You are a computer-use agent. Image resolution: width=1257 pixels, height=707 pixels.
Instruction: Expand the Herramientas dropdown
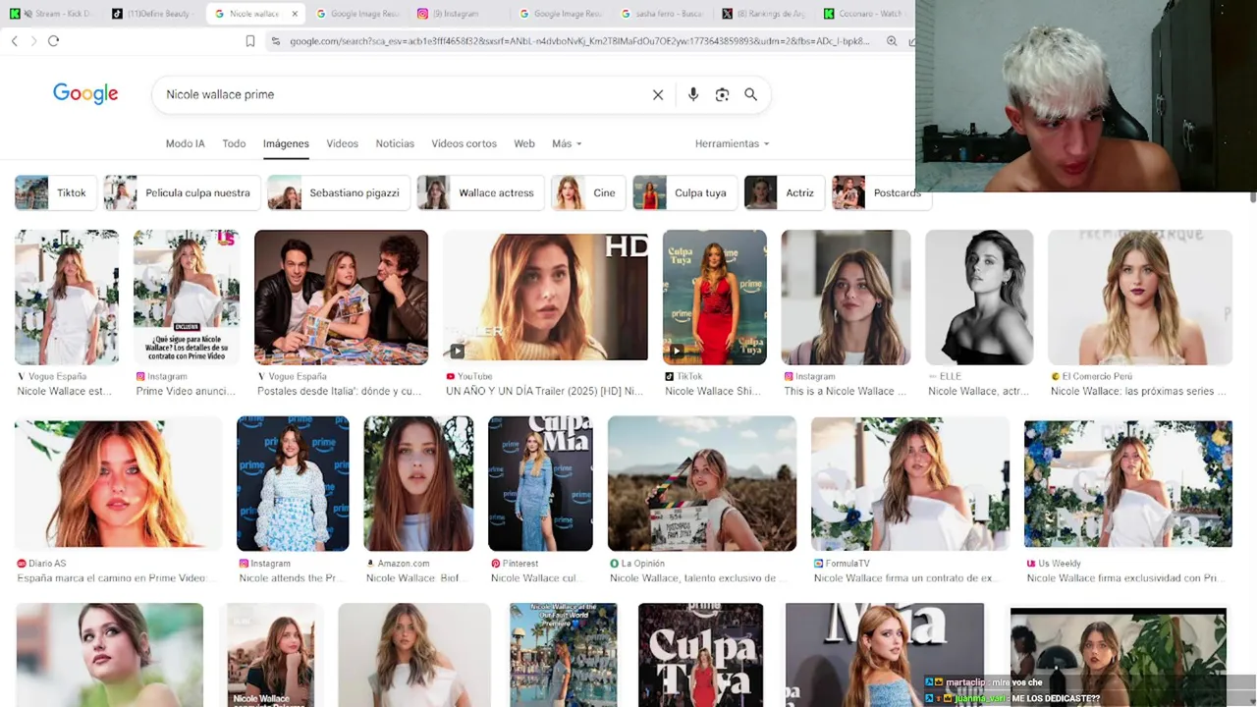732,143
